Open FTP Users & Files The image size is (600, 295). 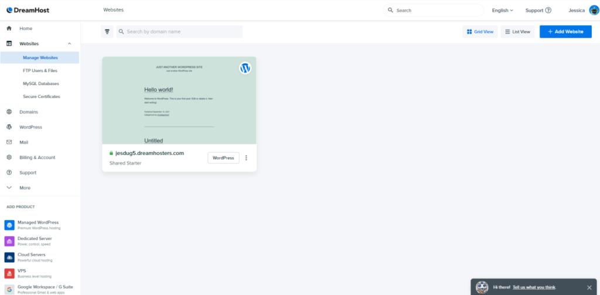(x=40, y=70)
